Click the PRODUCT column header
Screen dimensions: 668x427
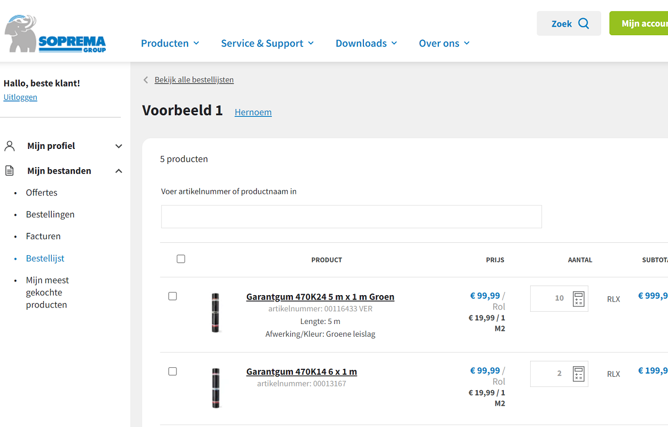tap(327, 260)
